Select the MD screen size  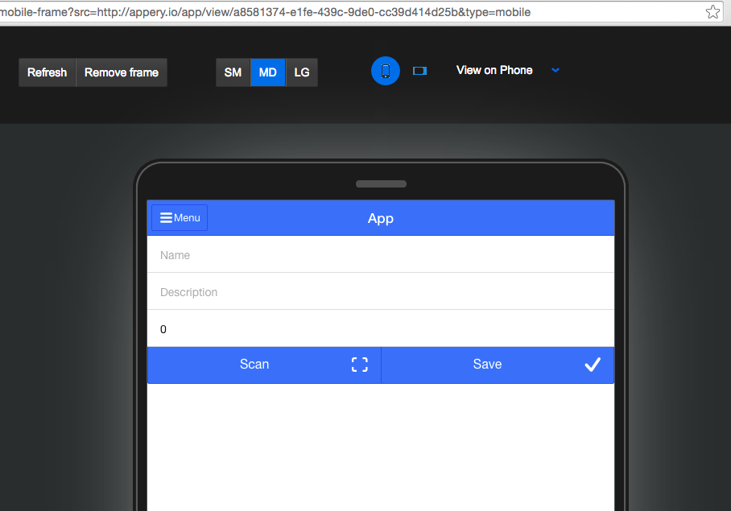click(268, 72)
